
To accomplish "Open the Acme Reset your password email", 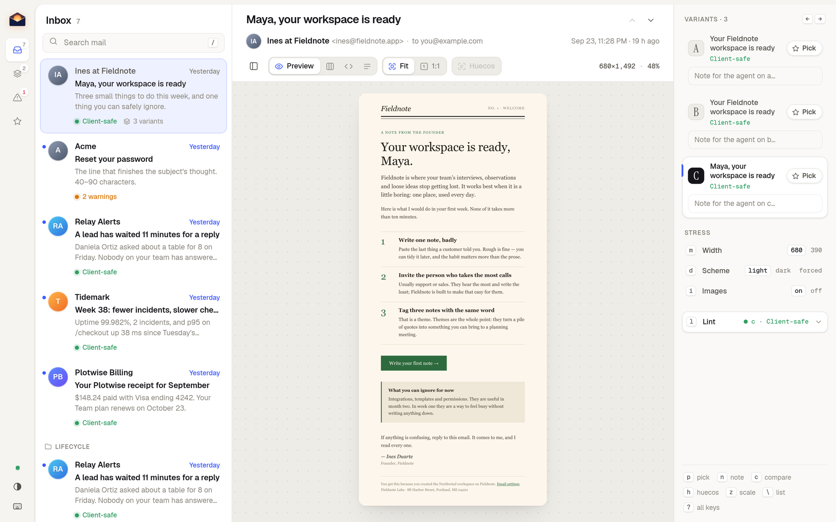I will click(x=133, y=171).
